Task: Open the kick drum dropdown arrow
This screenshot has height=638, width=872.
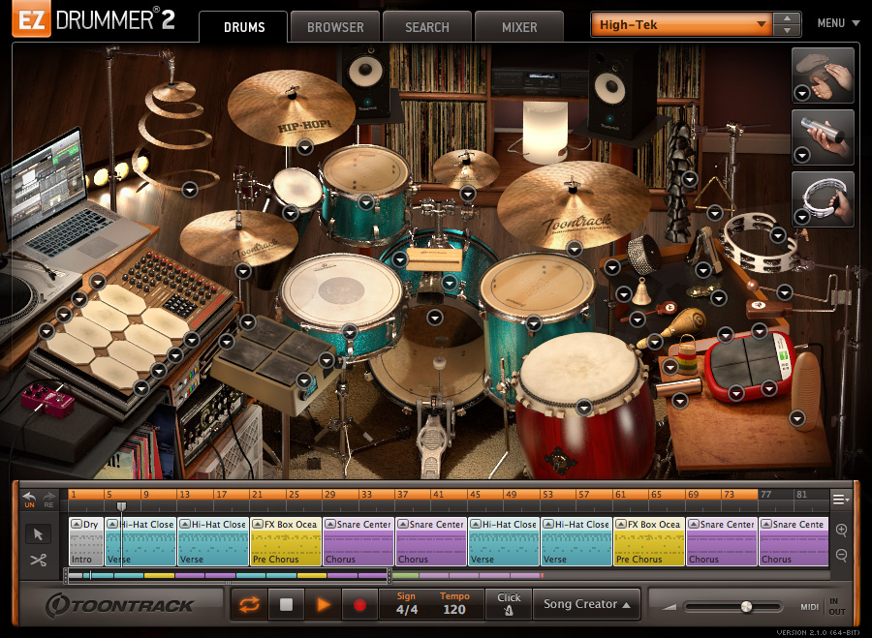Action: 435,318
